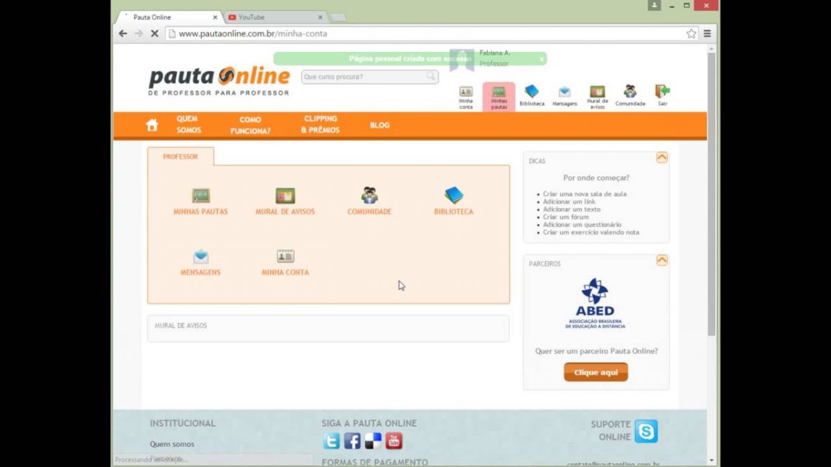Click Adicionar um questionário tip
This screenshot has width=831, height=467.
[582, 224]
